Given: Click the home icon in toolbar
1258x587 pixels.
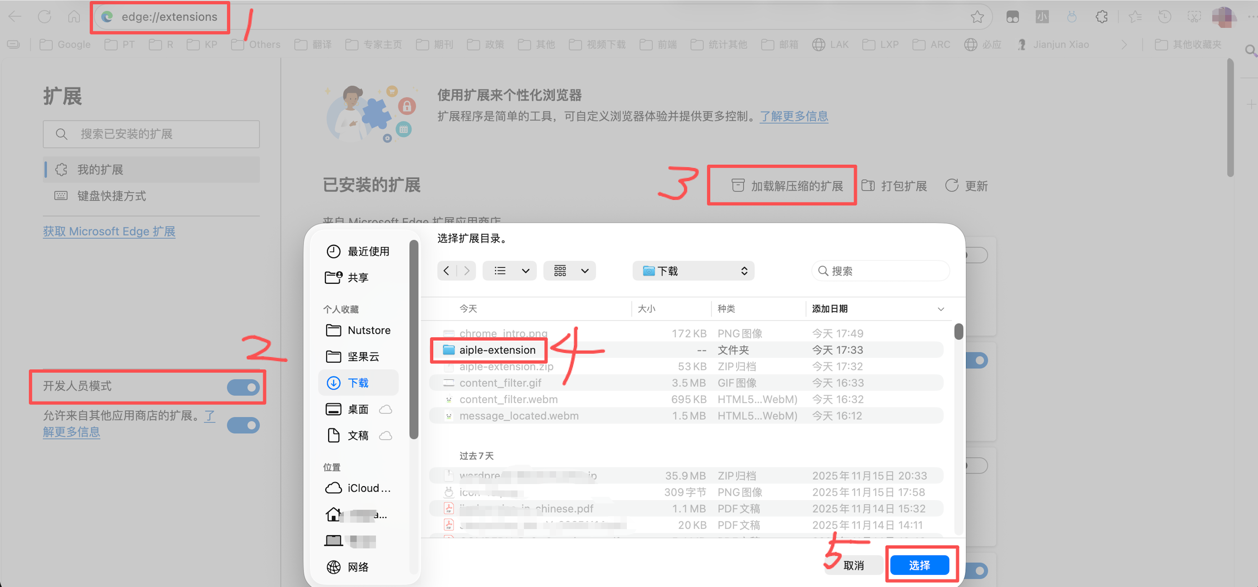Looking at the screenshot, I should (74, 16).
